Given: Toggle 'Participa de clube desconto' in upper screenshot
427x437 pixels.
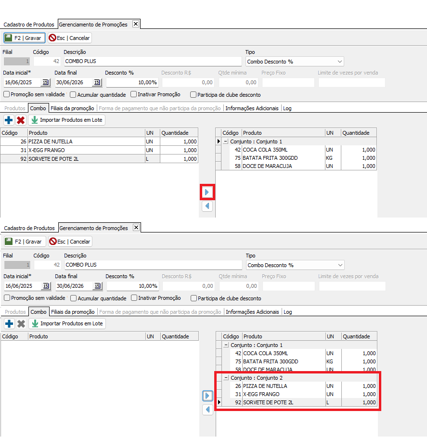Looking at the screenshot, I should [194, 95].
